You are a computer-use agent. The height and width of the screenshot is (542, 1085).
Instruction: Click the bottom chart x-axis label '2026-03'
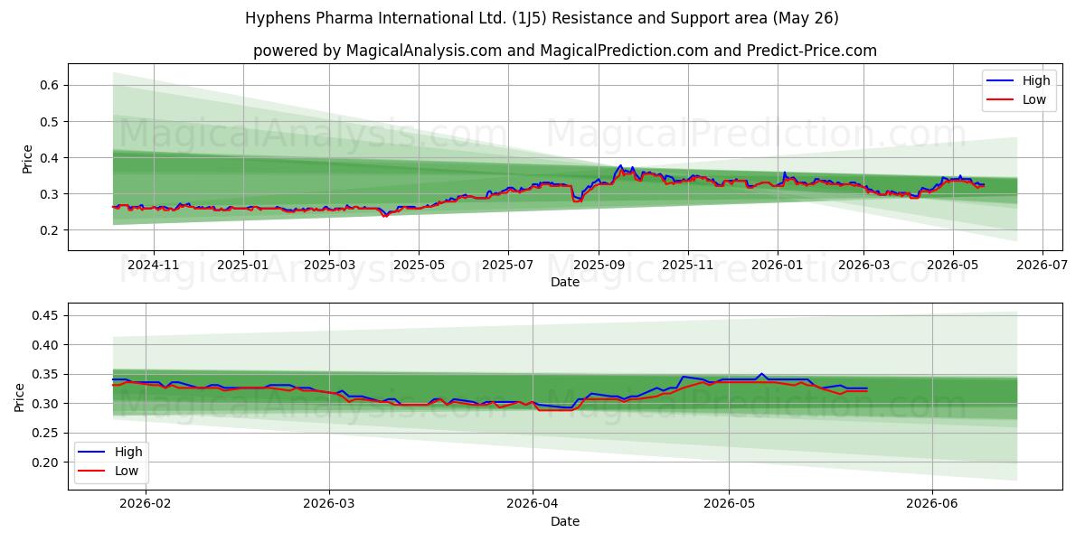click(329, 505)
